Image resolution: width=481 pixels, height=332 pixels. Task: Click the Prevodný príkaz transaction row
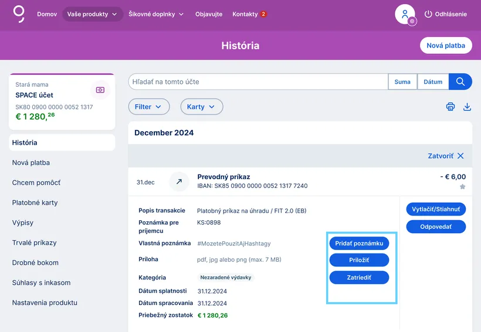click(x=300, y=182)
